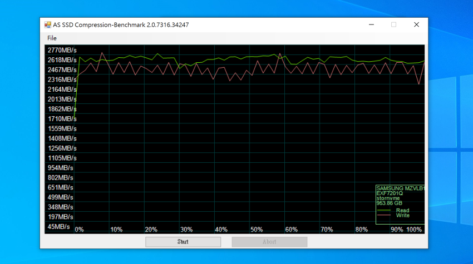Image resolution: width=473 pixels, height=264 pixels.
Task: Click the window title text AS SSD Compression-Benchmark
Action: [121, 24]
